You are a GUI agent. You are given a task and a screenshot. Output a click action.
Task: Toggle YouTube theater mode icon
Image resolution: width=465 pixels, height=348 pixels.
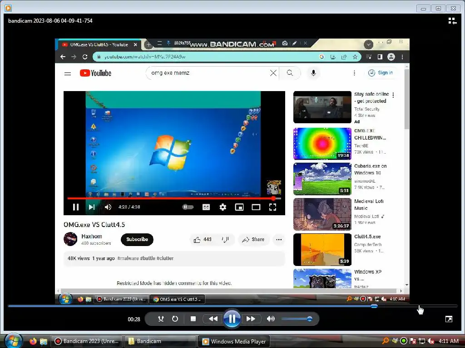tap(256, 207)
